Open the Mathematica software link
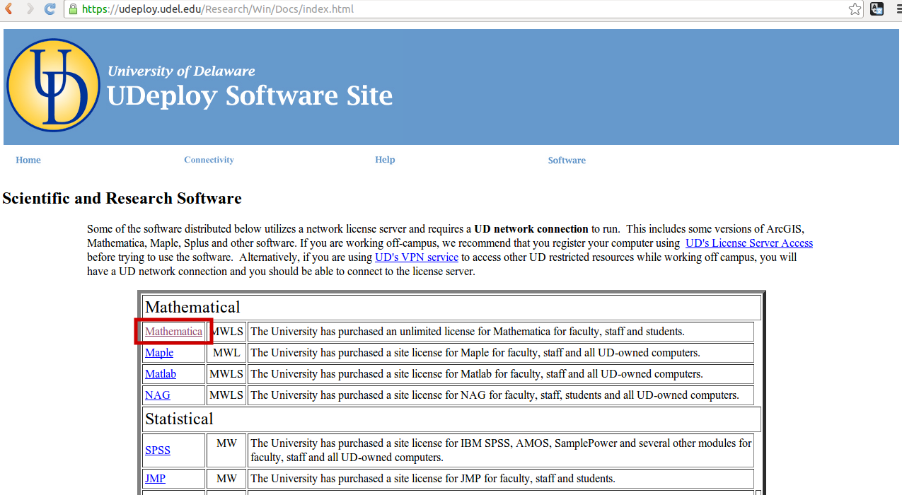 (173, 332)
